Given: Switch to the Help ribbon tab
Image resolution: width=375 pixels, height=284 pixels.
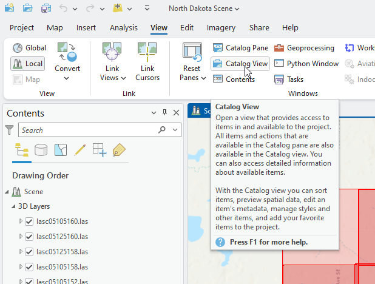Looking at the screenshot, I should tap(290, 28).
